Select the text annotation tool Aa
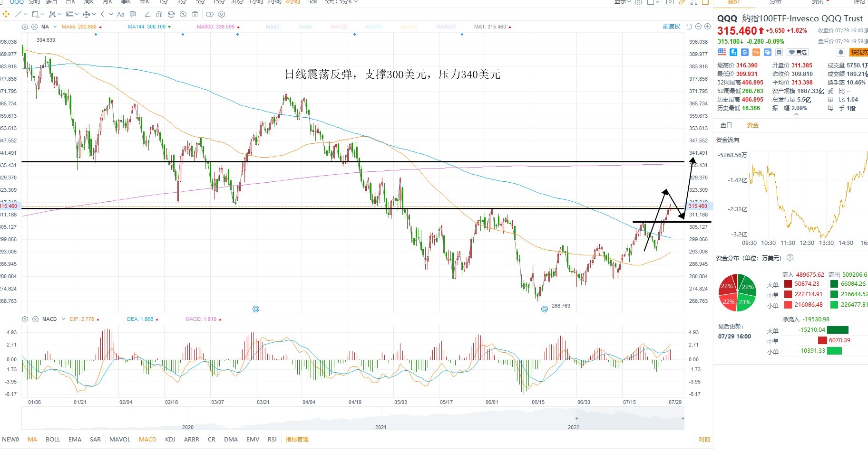The height and width of the screenshot is (450, 868). coord(121,14)
